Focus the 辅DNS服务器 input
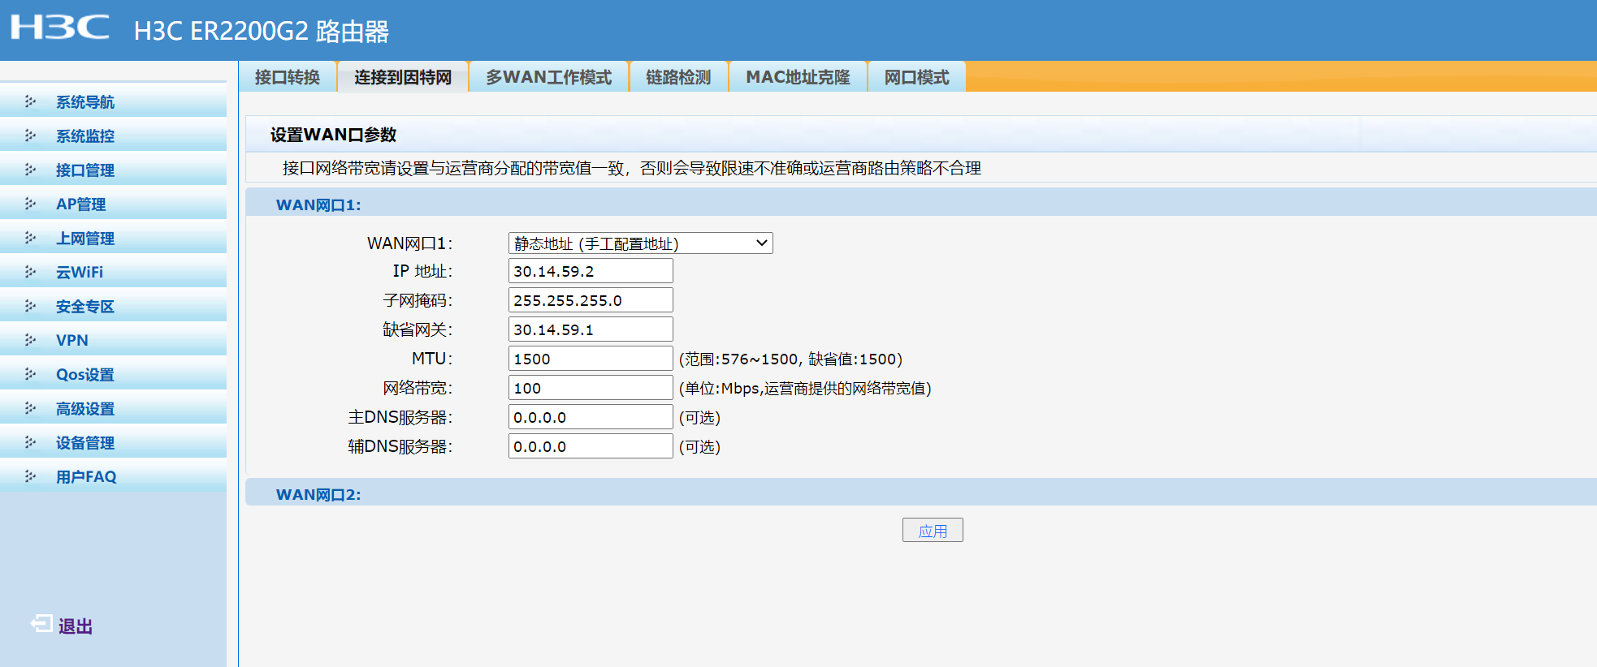1597x667 pixels. point(591,446)
